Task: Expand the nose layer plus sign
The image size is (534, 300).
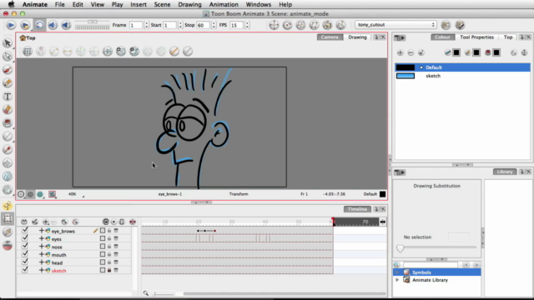Action: coord(41,247)
